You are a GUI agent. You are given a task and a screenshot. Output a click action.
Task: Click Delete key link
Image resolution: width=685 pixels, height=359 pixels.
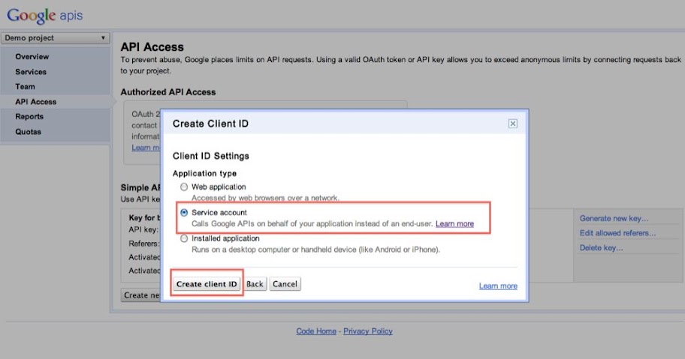[x=601, y=248]
